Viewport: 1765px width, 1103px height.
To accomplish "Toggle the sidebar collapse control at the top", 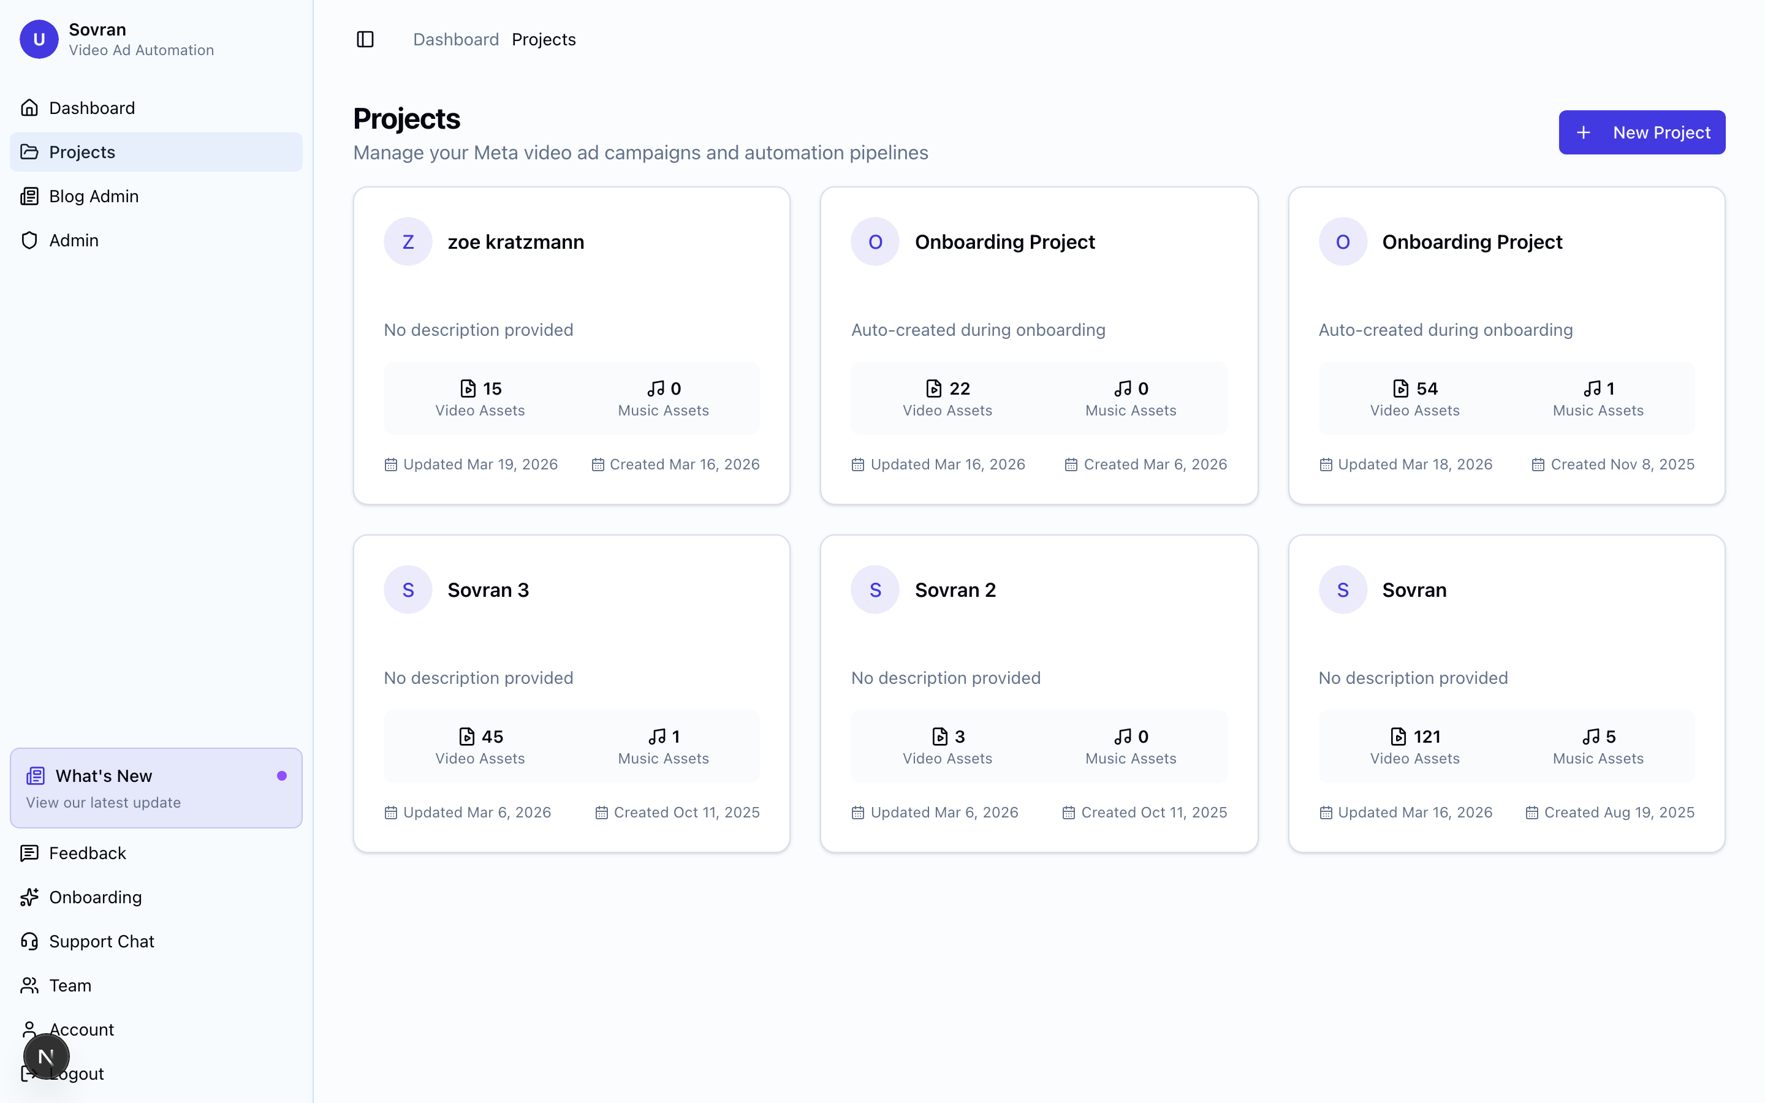I will coord(365,39).
